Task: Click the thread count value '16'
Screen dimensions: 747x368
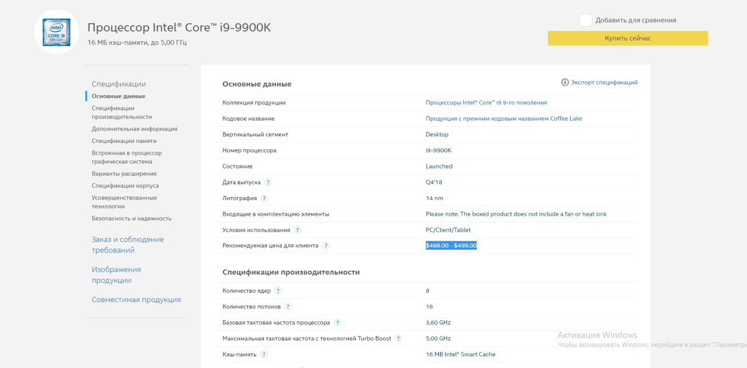Action: point(430,307)
